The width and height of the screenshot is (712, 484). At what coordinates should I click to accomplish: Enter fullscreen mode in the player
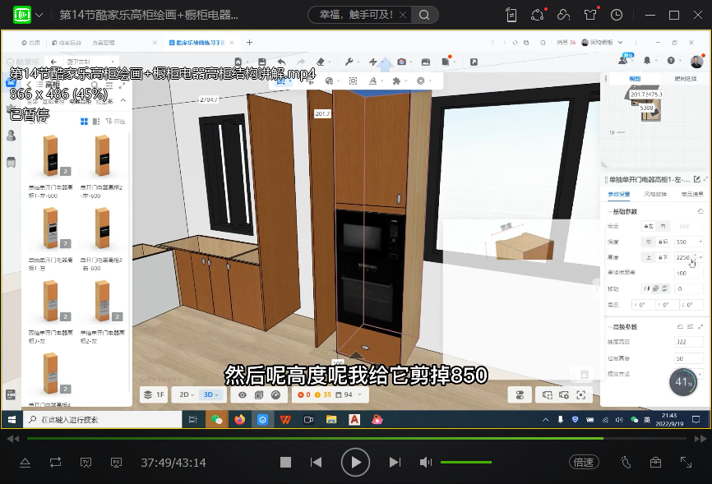(687, 463)
